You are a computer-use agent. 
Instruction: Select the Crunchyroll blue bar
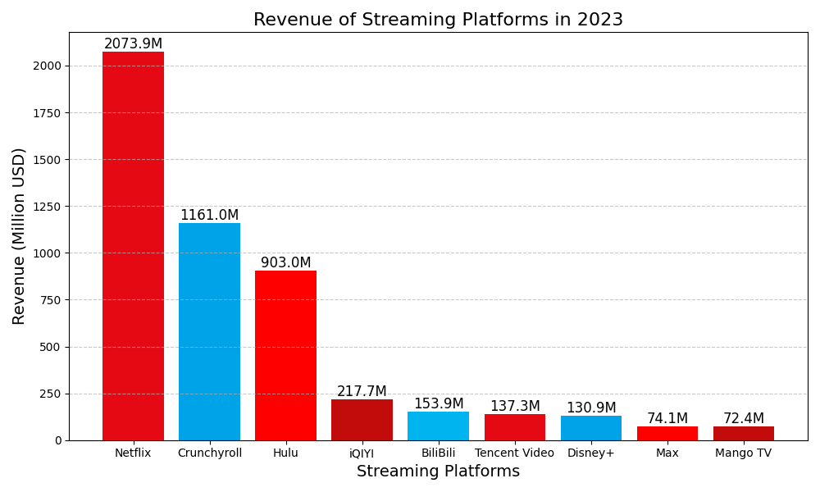click(209, 331)
